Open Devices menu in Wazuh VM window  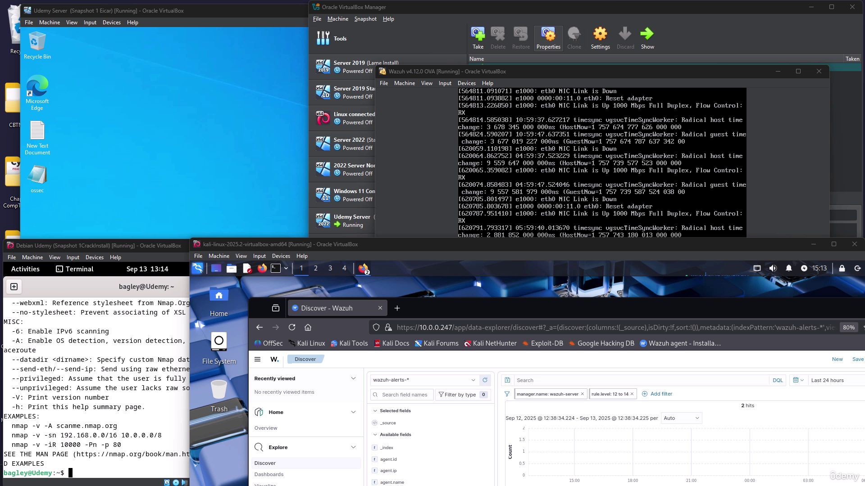(466, 83)
